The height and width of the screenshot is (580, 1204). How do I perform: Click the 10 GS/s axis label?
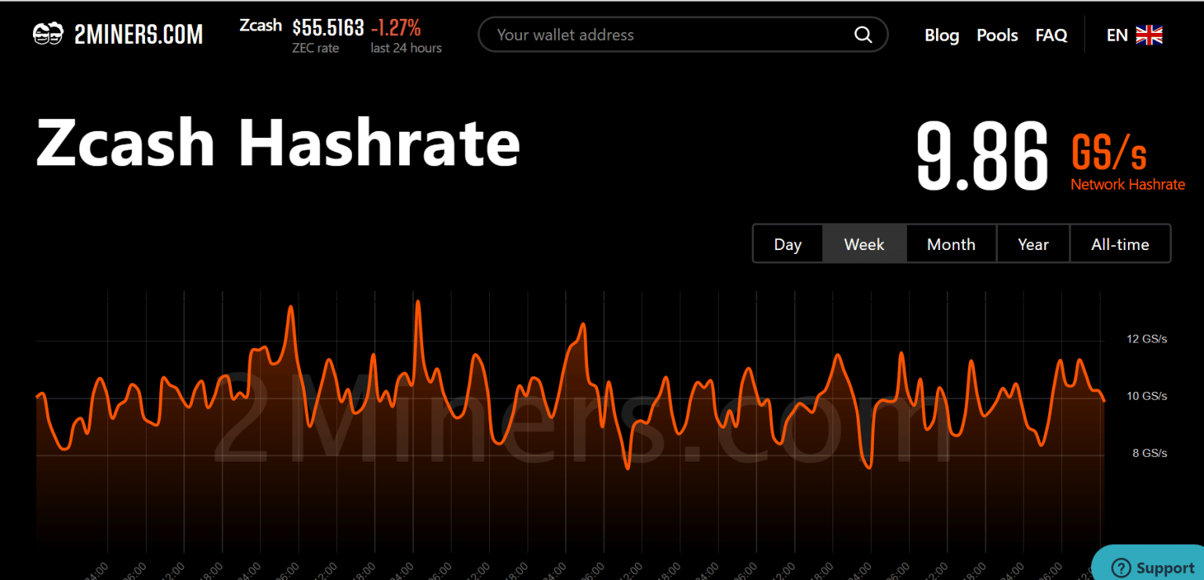1147,396
